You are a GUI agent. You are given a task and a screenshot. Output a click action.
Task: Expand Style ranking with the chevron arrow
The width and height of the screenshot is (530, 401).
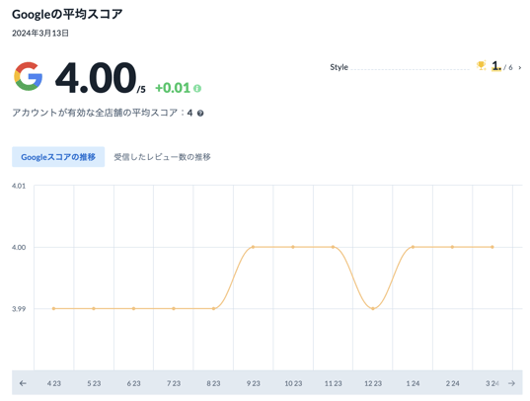[520, 68]
